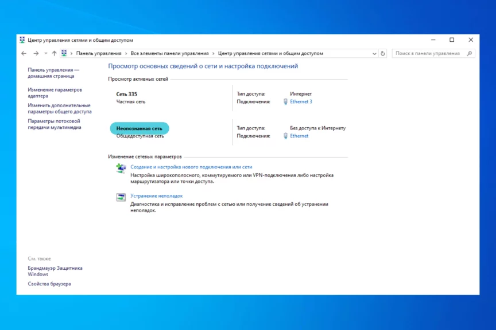Click the Back navigation arrow
This screenshot has width=496, height=330.
click(x=24, y=53)
